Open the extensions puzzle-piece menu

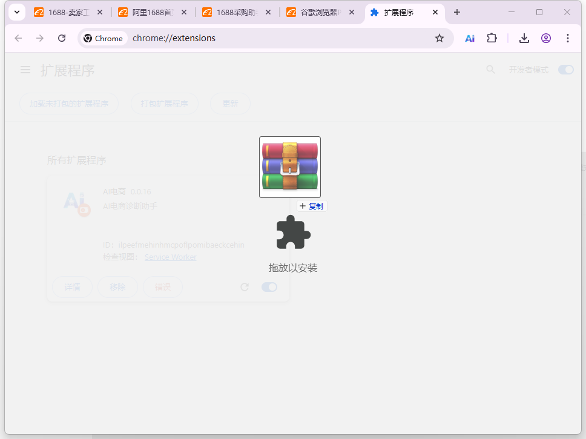492,38
